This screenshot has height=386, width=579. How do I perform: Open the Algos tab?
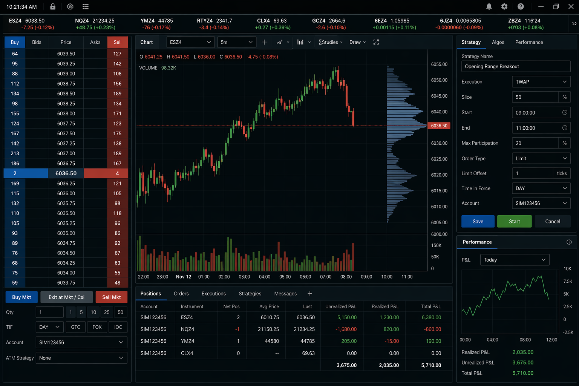[x=498, y=42]
